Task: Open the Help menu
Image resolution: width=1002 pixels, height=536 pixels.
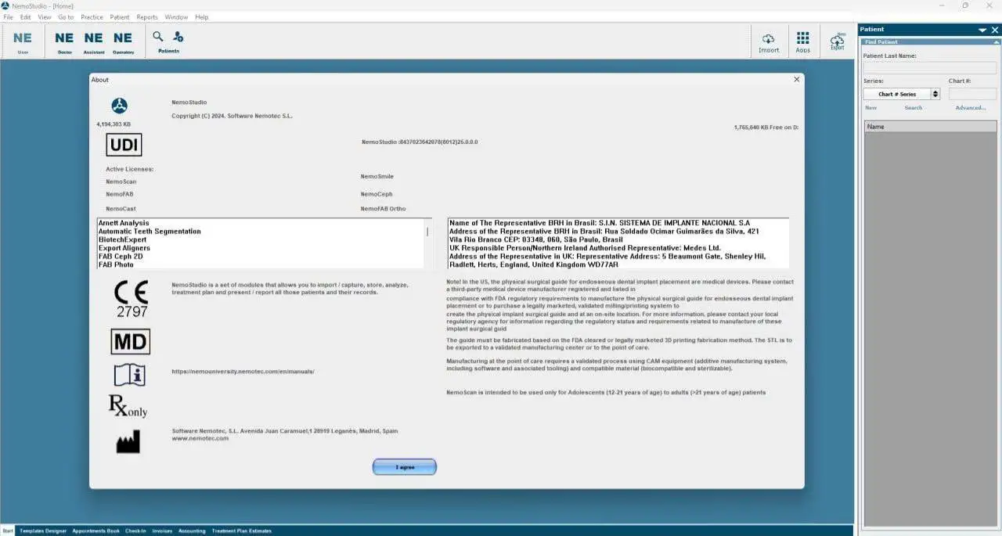Action: coord(202,17)
